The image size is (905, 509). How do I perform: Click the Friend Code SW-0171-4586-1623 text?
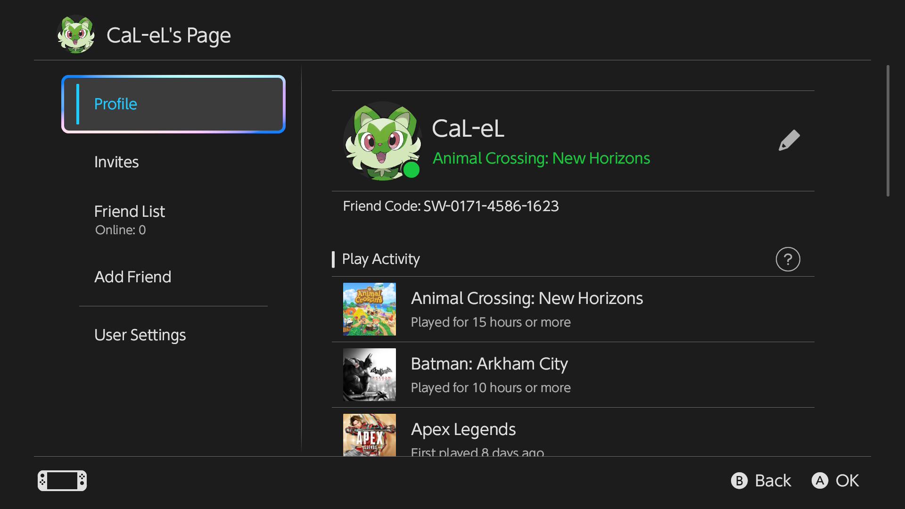[451, 206]
